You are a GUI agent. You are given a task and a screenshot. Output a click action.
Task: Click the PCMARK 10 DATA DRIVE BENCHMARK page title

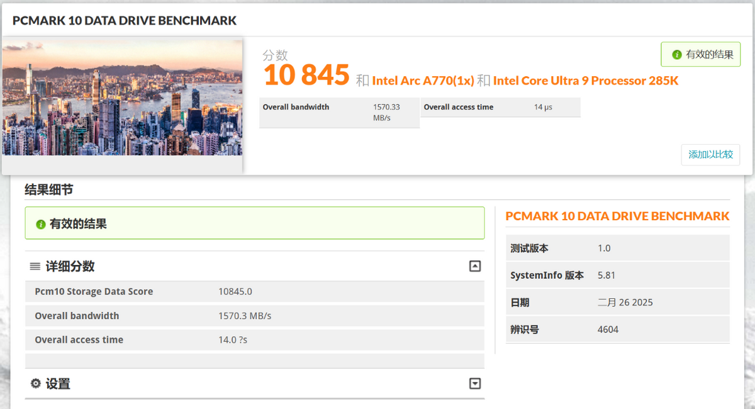[125, 20]
